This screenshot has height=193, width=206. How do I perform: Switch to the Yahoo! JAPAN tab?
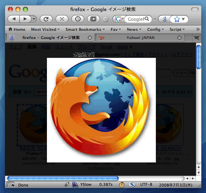coord(140,38)
